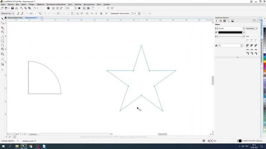
Task: Open the zoom level dropdown
Action: click(x=76, y=8)
